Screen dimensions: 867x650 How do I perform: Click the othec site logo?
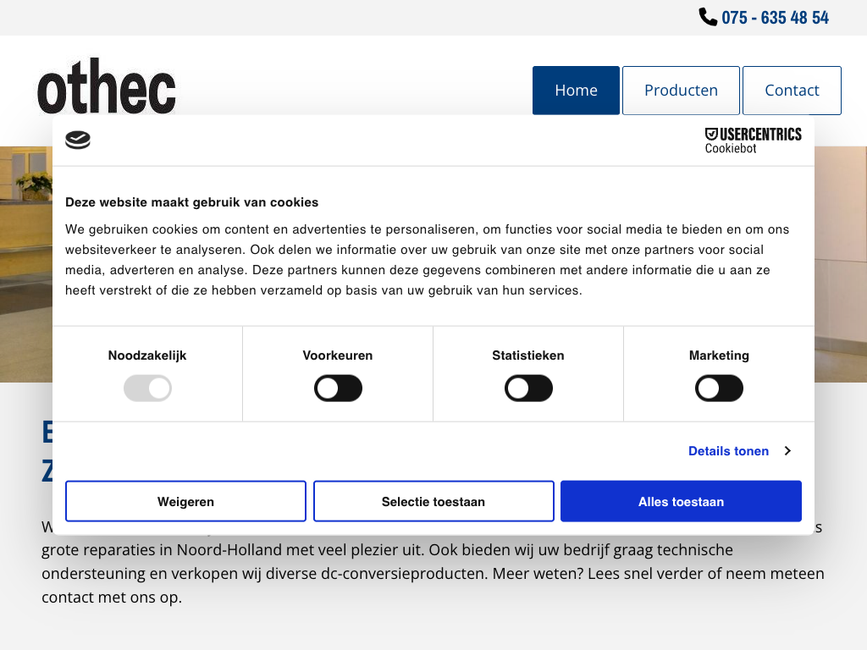tap(107, 87)
